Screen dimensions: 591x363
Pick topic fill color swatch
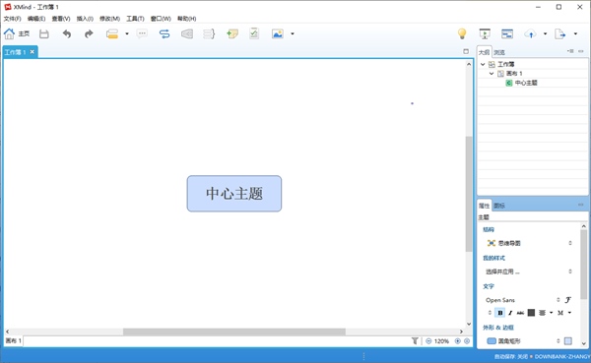[x=568, y=341]
